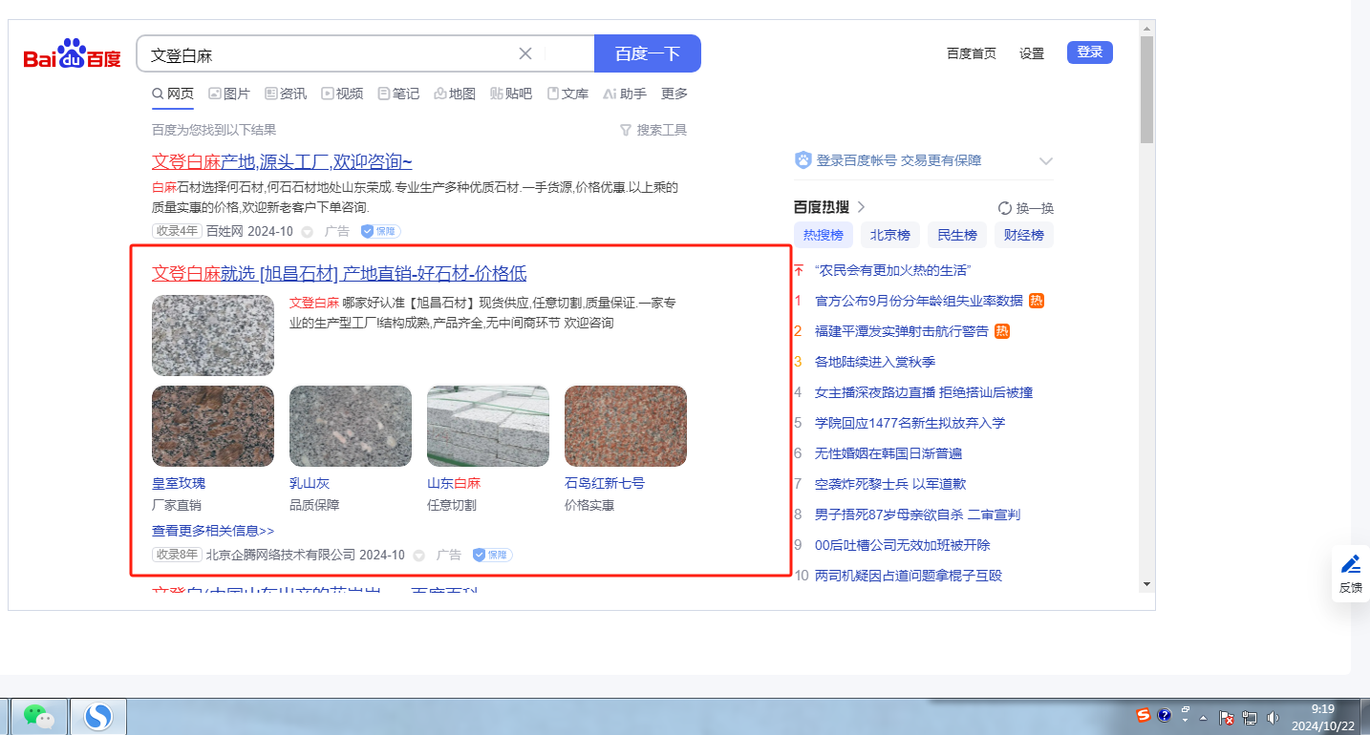The height and width of the screenshot is (735, 1370).
Task: Select the 热搜榜 hot list tab
Action: (823, 235)
